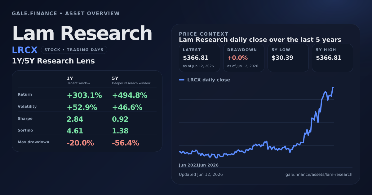Image resolution: width=372 pixels, height=195 pixels.
Task: Click the Volatility row label
Action: pos(27,106)
